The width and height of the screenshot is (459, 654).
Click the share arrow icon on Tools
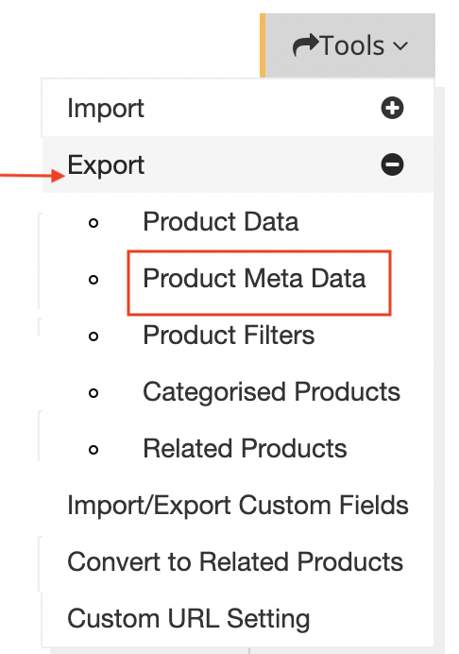(x=306, y=45)
